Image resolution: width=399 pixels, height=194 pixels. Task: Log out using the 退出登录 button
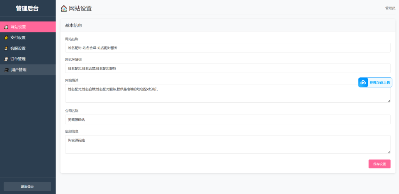(x=27, y=187)
